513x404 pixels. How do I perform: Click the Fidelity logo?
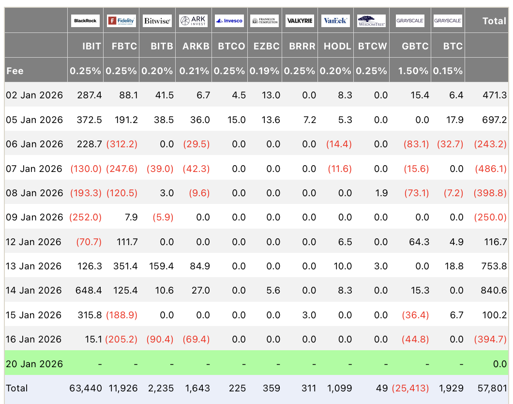click(121, 21)
